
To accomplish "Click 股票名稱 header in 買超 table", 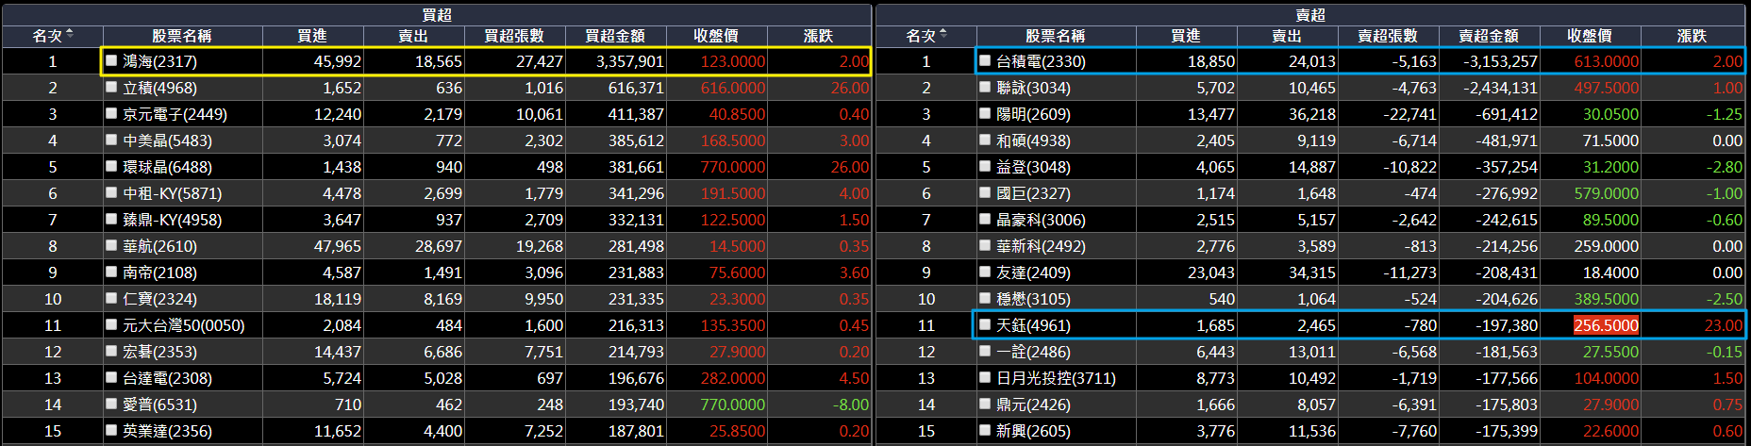I will [x=181, y=36].
